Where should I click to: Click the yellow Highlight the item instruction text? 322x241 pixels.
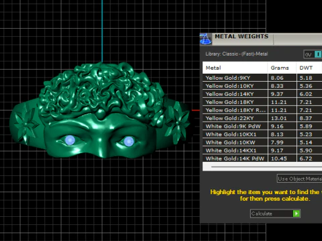(266, 195)
